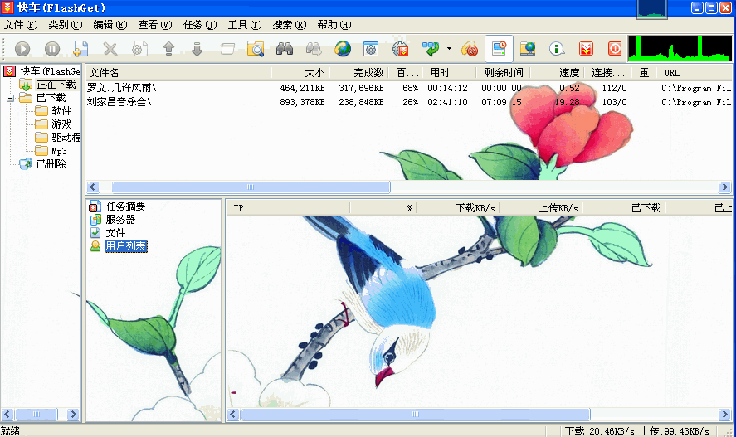Select the 已删除 recycle item

[51, 164]
